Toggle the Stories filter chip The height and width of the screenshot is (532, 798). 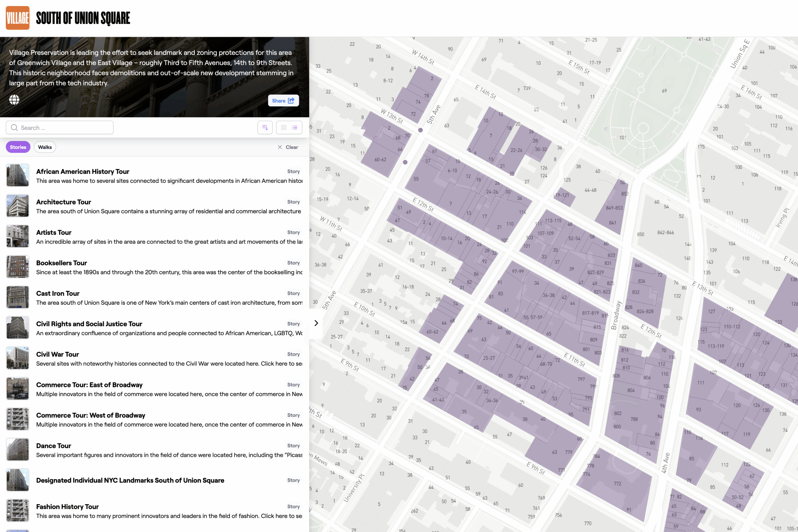click(18, 147)
